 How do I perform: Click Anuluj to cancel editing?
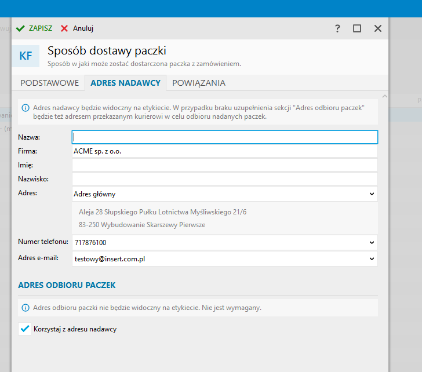tap(83, 28)
